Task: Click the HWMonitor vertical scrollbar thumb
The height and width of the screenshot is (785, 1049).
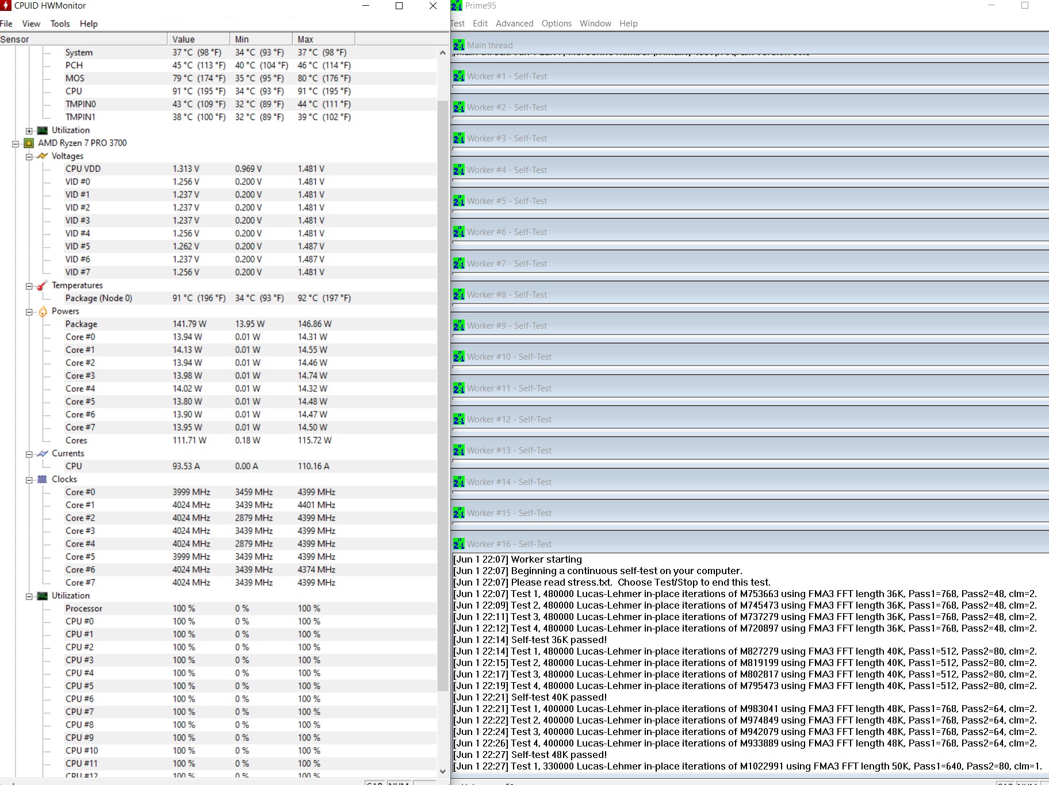Action: [442, 396]
